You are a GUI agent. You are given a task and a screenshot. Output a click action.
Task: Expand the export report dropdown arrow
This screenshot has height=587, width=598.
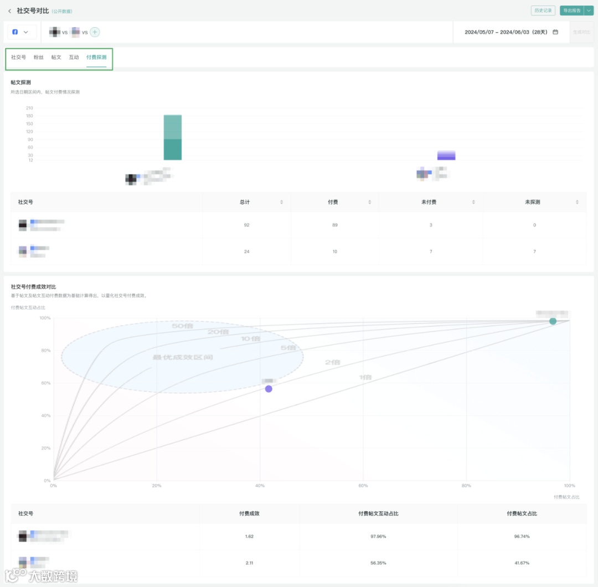pyautogui.click(x=589, y=11)
